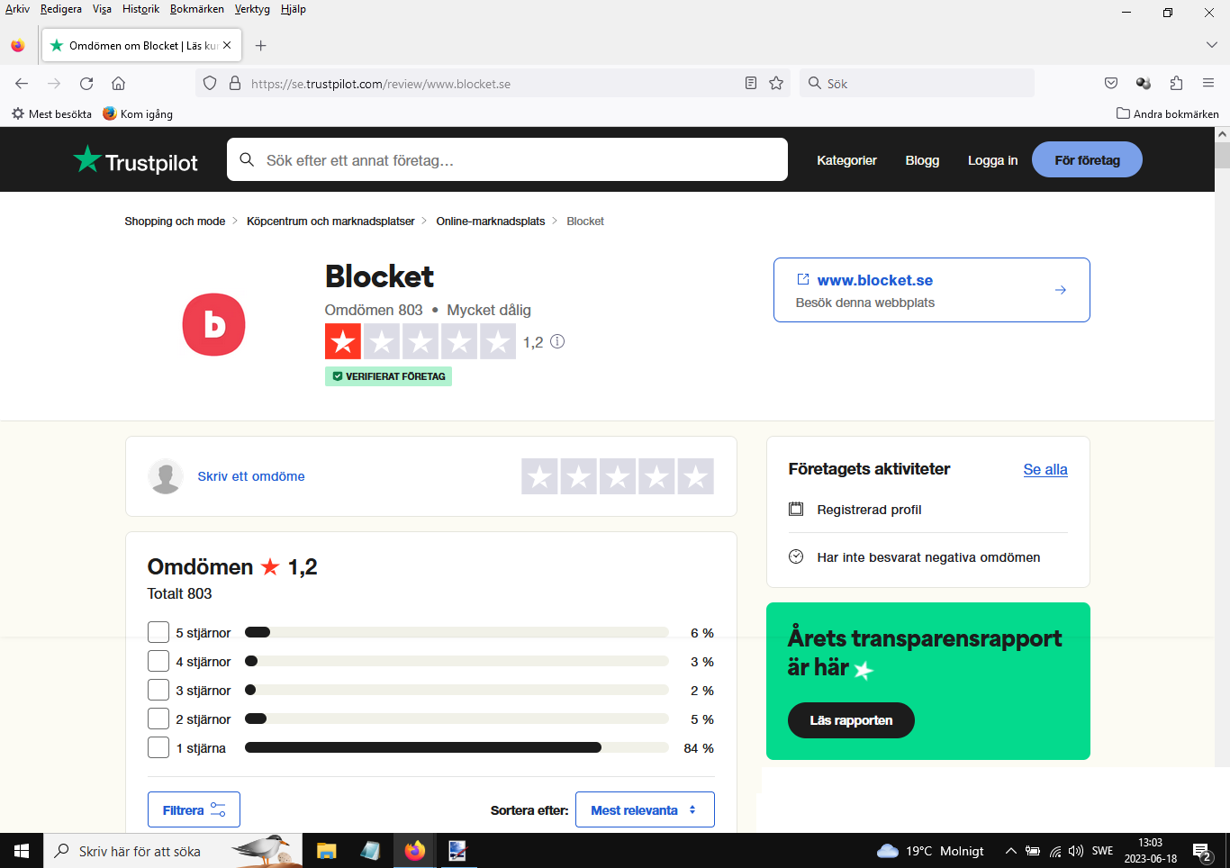The width and height of the screenshot is (1230, 868).
Task: List all tabs with the chevron
Action: pyautogui.click(x=1211, y=45)
